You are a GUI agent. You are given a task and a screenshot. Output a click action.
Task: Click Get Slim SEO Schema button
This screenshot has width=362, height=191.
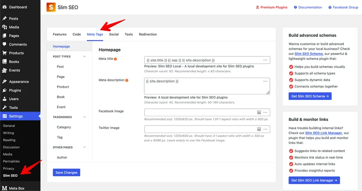(x=311, y=96)
